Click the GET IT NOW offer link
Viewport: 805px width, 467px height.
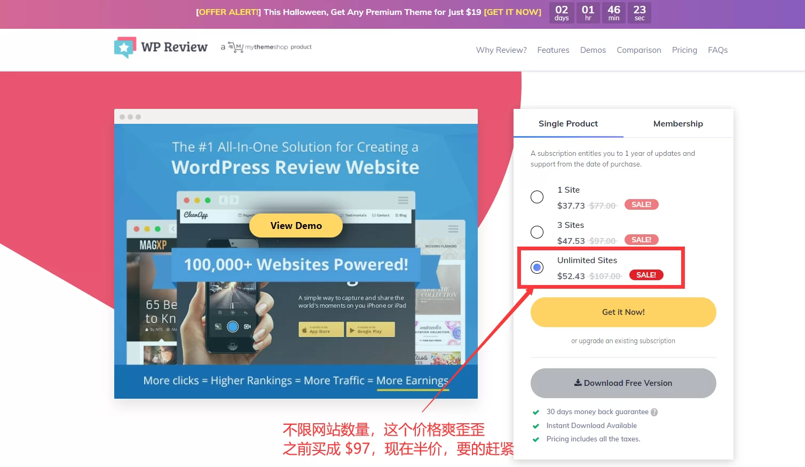pos(512,12)
